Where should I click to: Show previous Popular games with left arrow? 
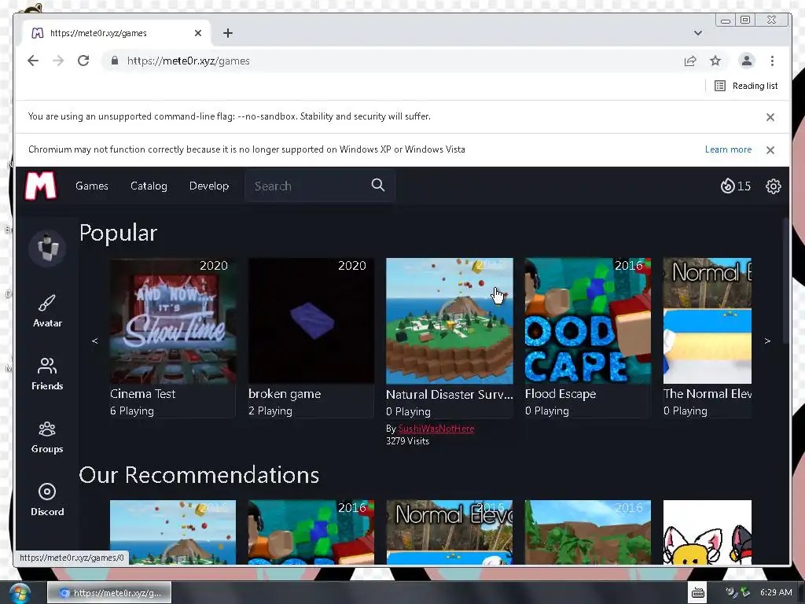94,341
